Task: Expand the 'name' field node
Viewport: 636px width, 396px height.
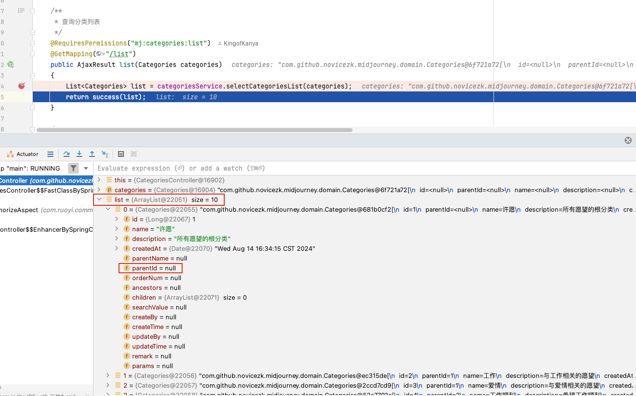Action: coord(117,229)
